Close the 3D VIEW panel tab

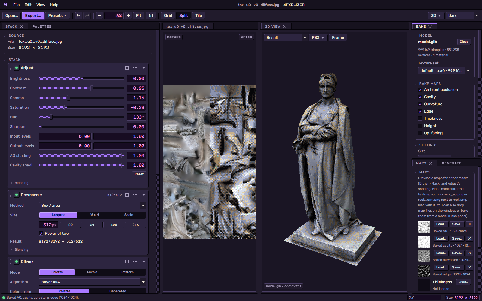click(x=285, y=26)
